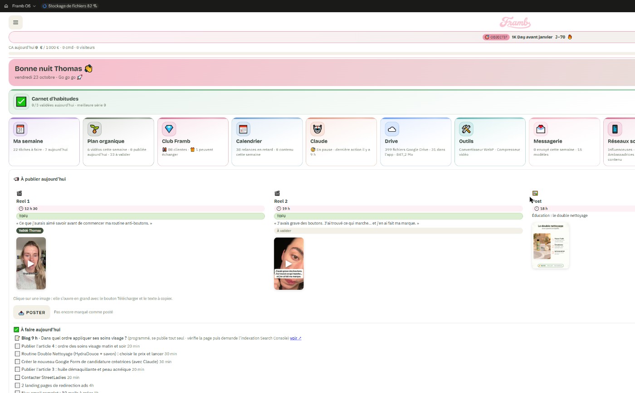Click the Éducation : le double nettoyage caption
Viewport: 635px width, 393px height.
(560, 216)
